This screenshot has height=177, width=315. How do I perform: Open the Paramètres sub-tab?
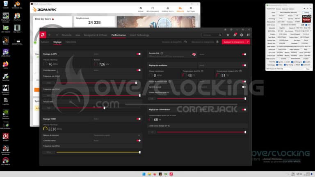coord(71,42)
